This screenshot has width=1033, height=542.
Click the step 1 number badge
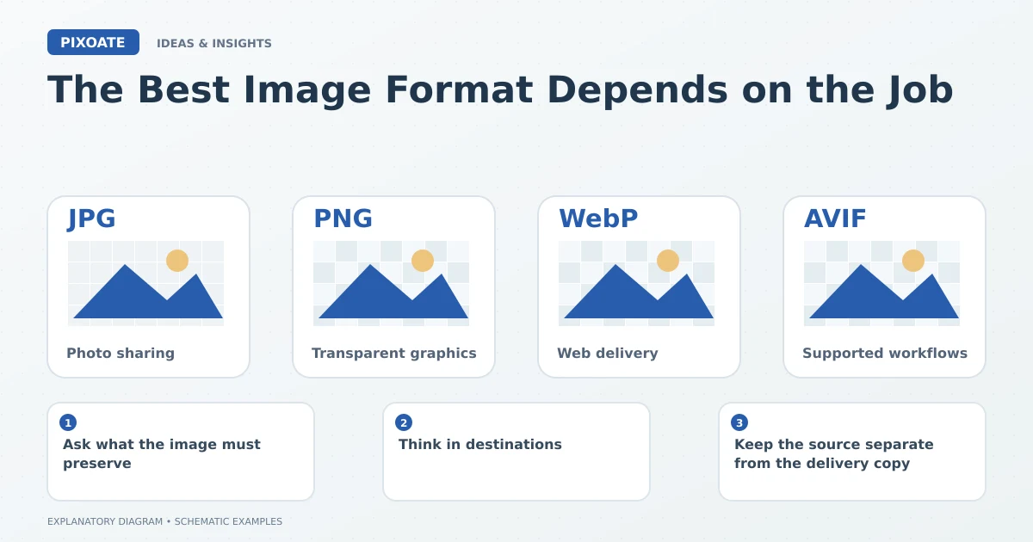[x=68, y=422]
